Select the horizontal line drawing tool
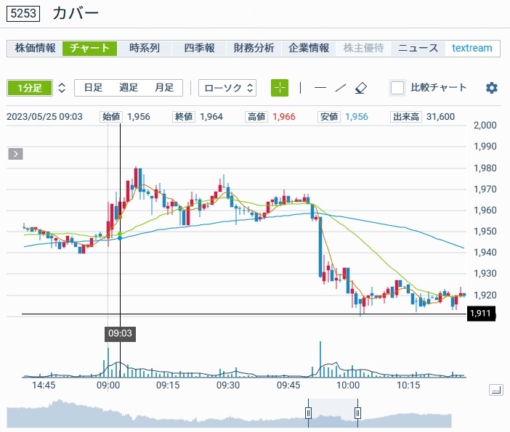Image resolution: width=510 pixels, height=432 pixels. point(320,88)
